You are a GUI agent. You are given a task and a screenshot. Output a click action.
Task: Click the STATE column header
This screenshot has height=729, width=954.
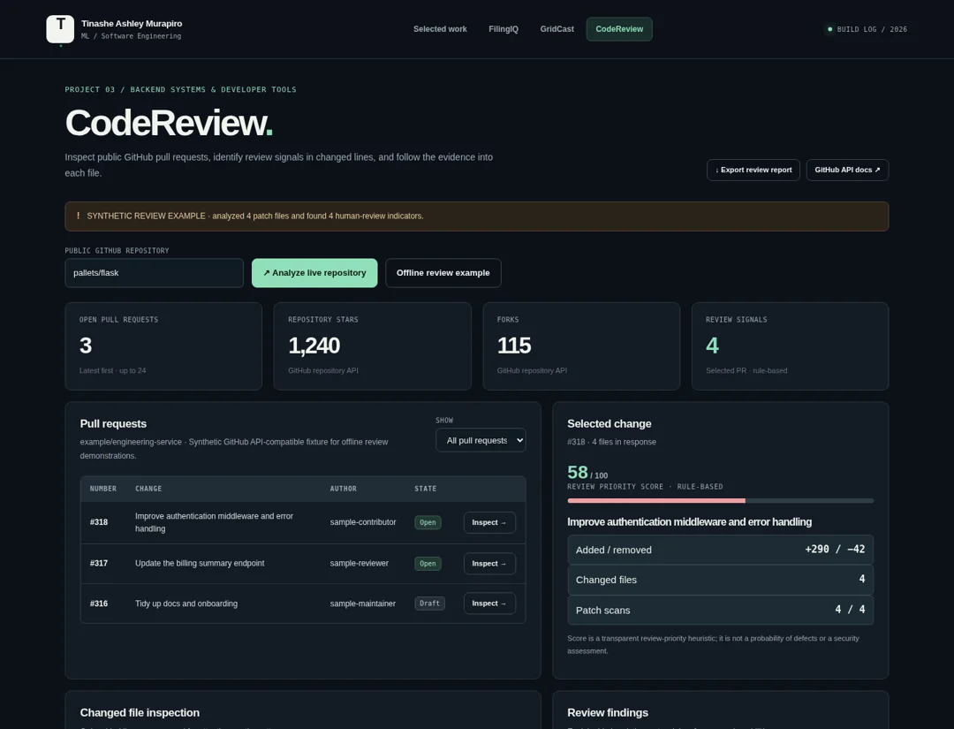(425, 489)
